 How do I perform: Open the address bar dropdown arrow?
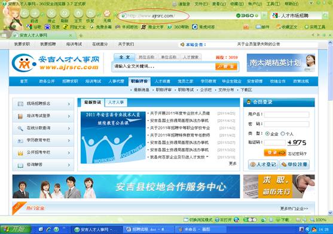[x=264, y=16]
